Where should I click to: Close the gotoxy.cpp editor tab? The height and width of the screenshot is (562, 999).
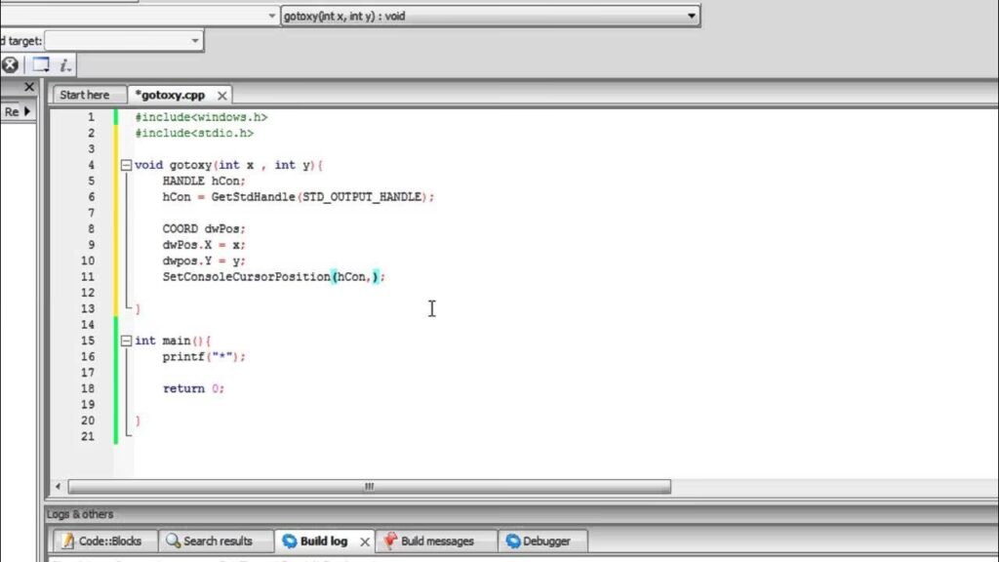tap(222, 96)
